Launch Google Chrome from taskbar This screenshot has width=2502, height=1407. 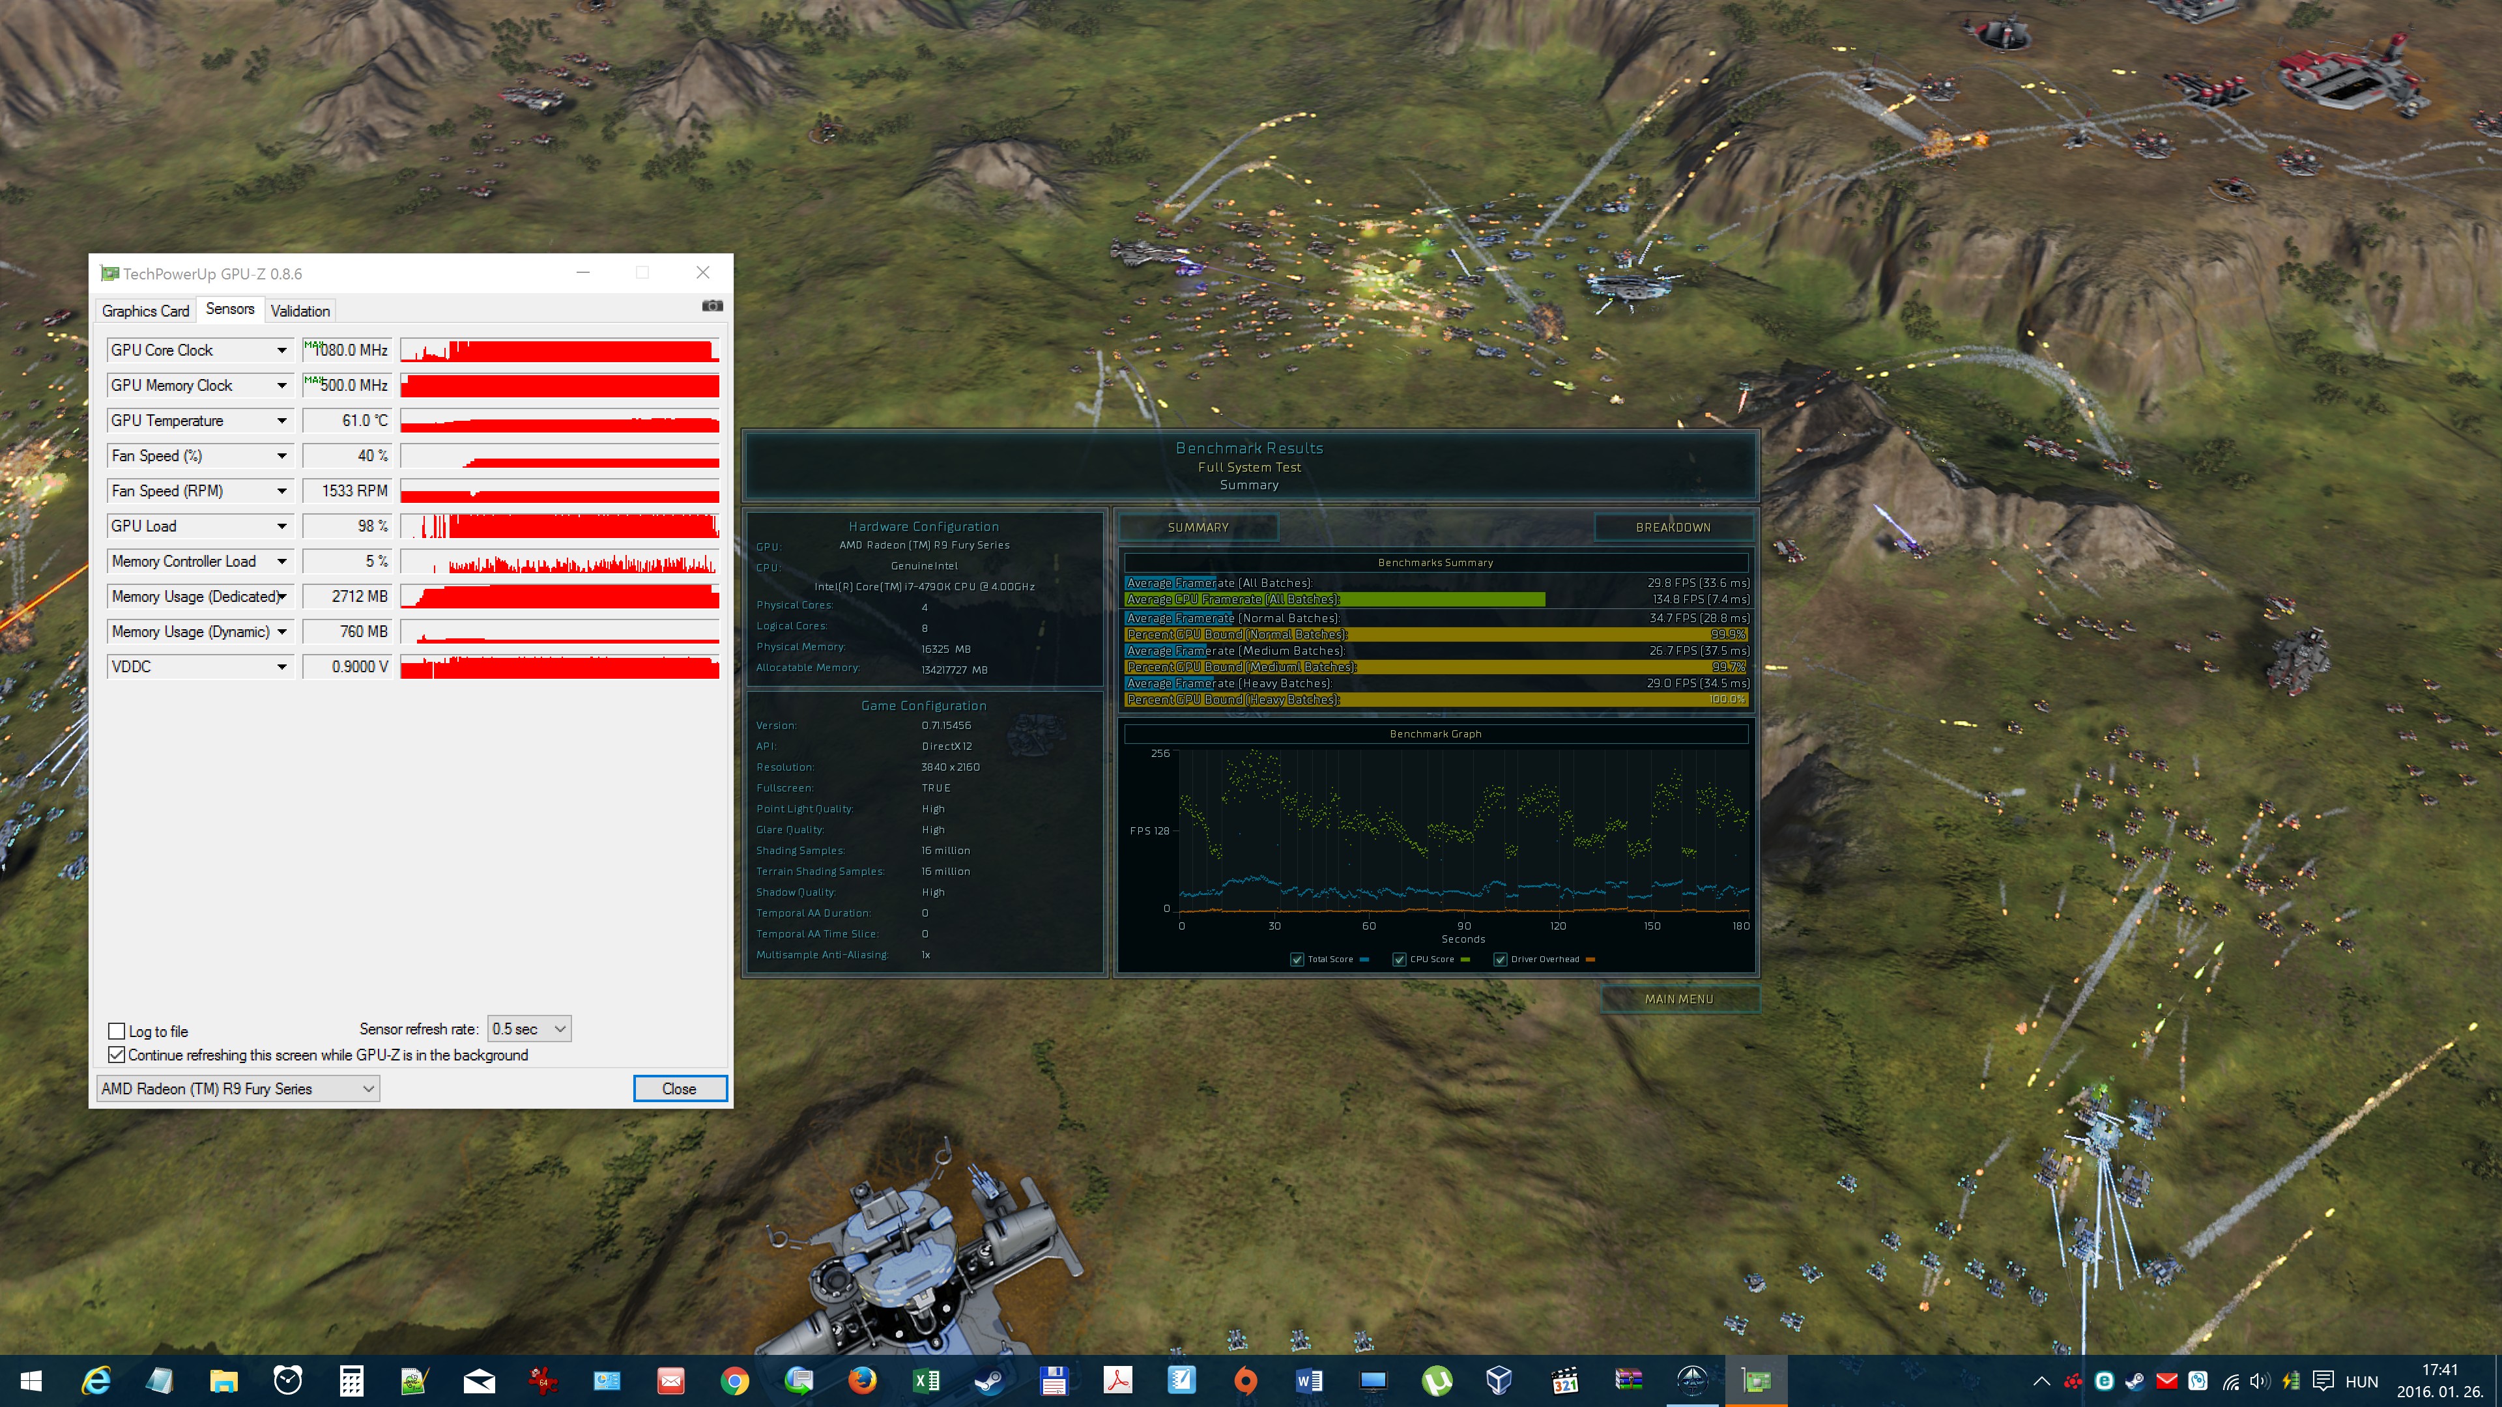[734, 1380]
